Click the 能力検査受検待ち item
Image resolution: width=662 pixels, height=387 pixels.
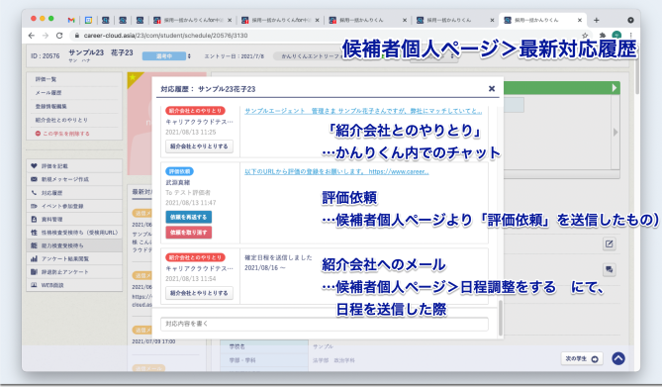coord(74,245)
